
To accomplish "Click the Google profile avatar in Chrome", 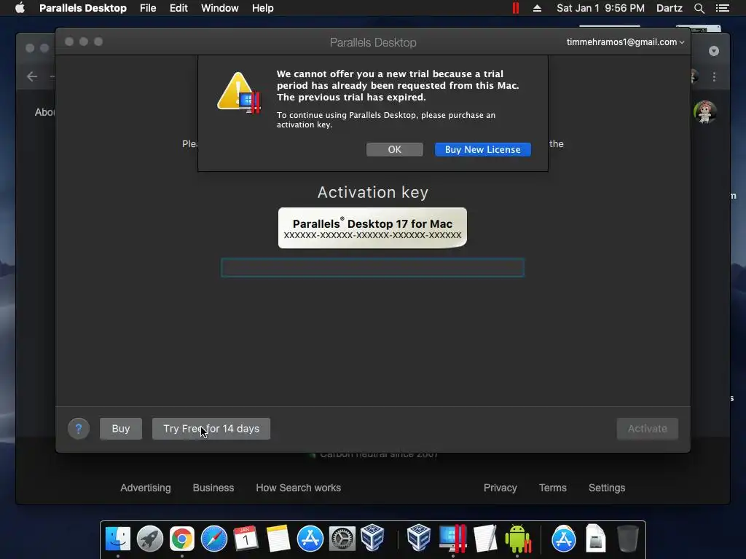I will 704,112.
